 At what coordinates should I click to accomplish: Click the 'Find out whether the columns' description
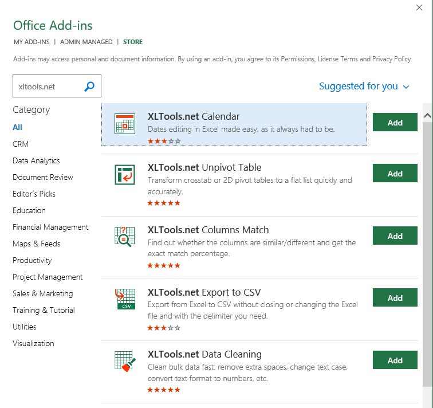click(x=251, y=248)
